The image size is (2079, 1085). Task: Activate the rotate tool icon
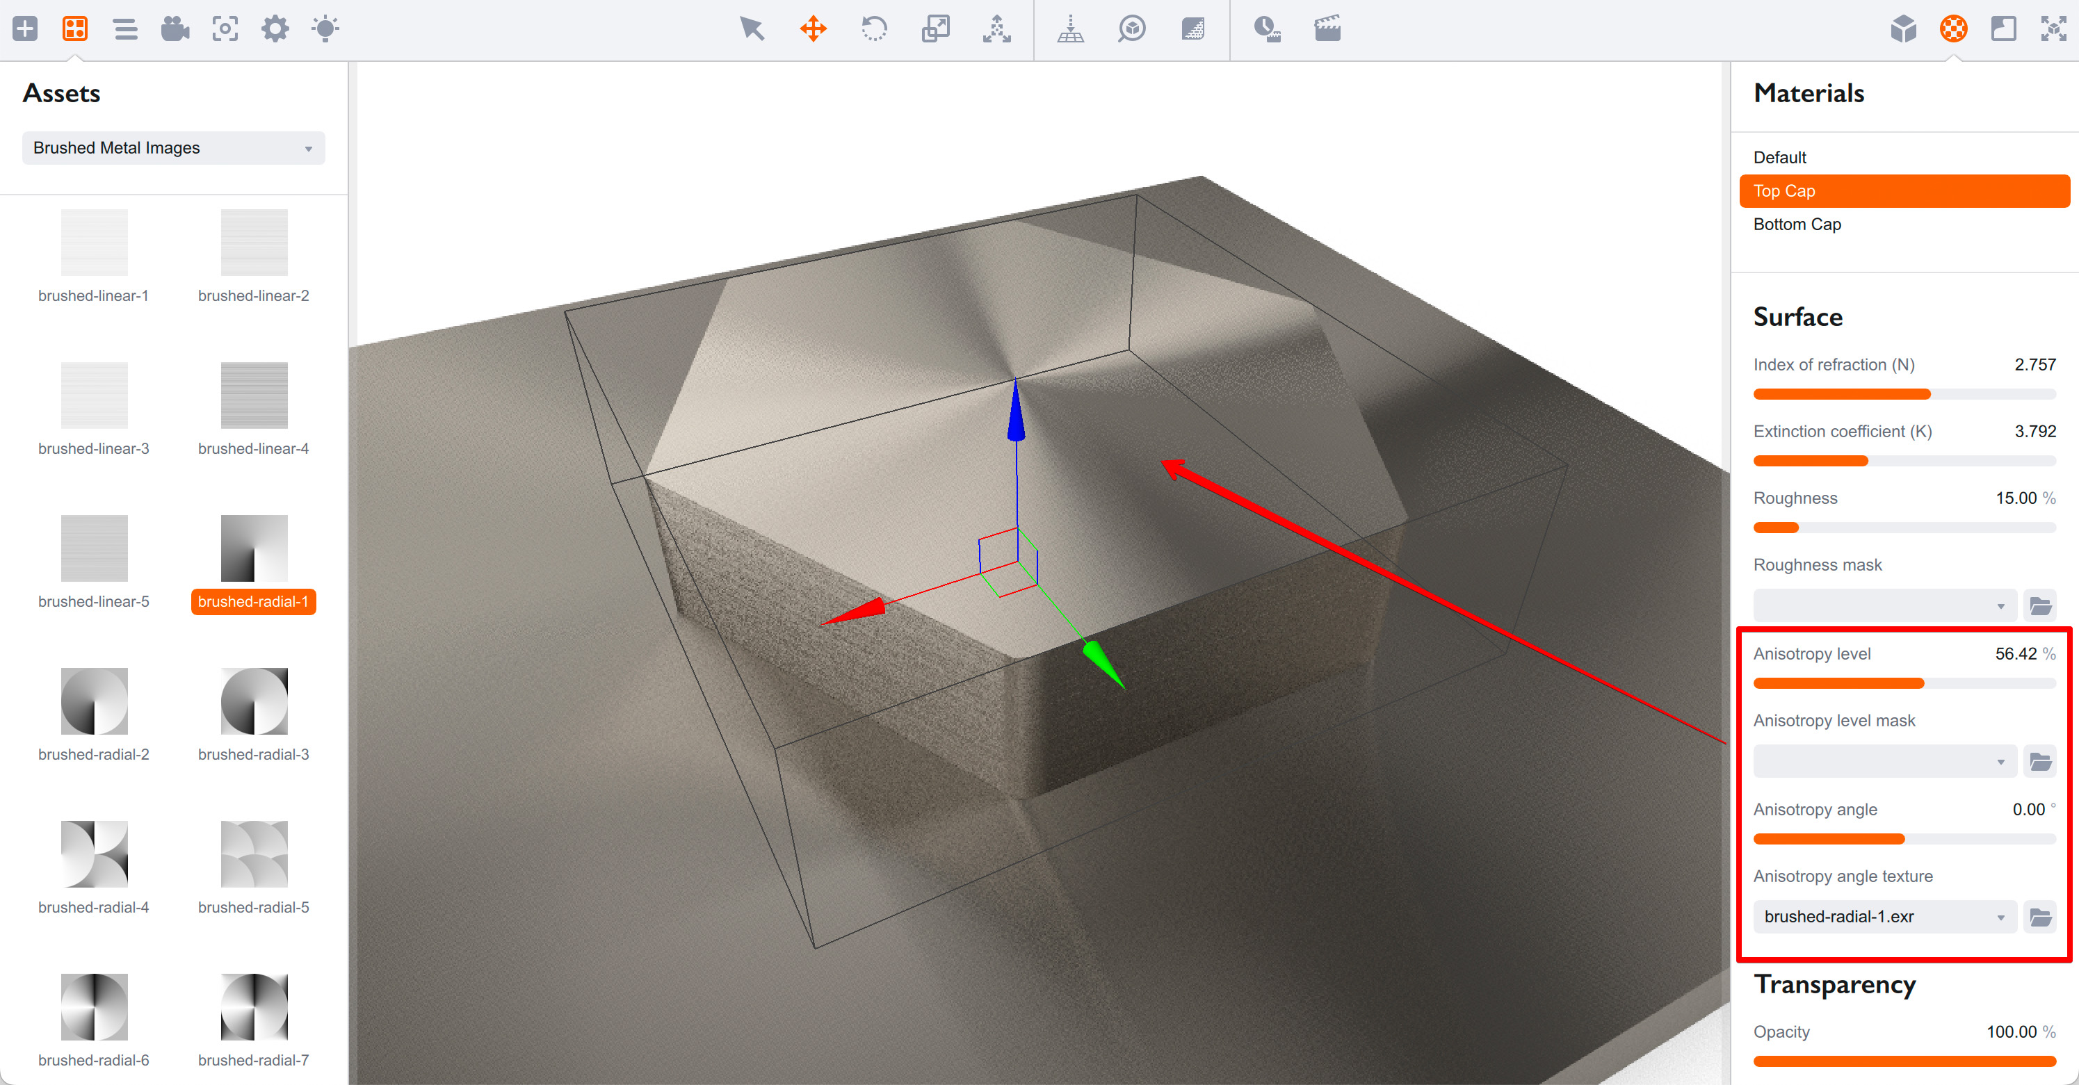(874, 29)
